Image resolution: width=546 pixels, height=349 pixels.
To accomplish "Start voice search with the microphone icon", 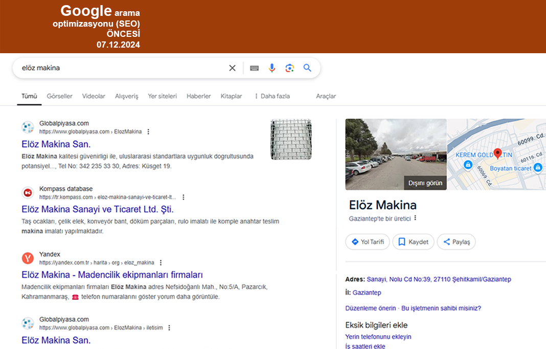I will [x=272, y=68].
